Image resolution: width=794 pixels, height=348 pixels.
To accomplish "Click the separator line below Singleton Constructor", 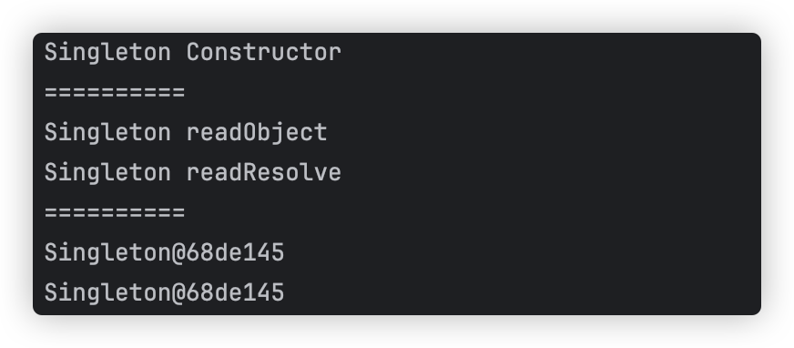I will click(115, 93).
